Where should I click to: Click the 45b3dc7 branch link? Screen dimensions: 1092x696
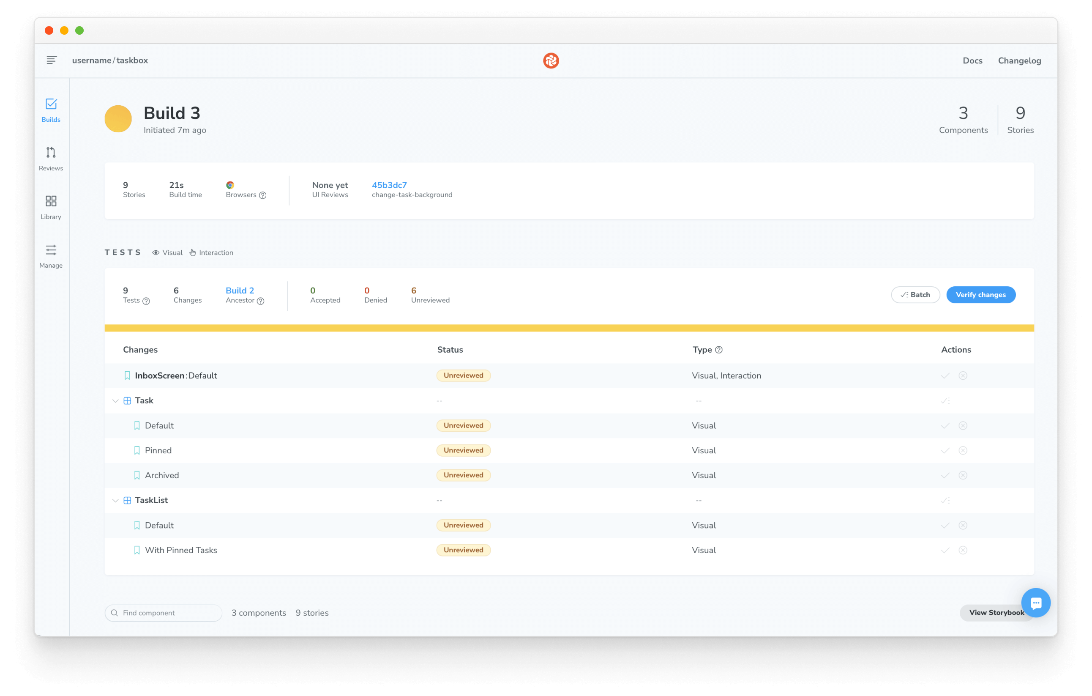tap(390, 186)
